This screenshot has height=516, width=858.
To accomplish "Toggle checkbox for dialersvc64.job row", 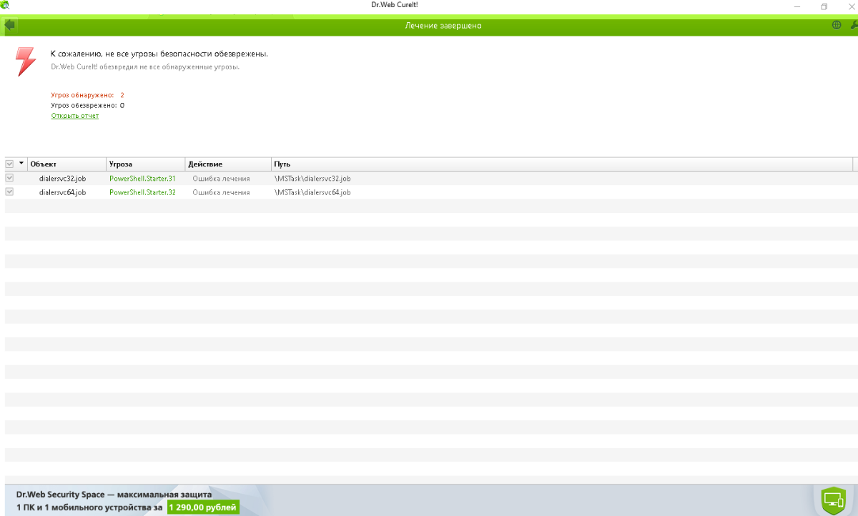I will pos(9,192).
